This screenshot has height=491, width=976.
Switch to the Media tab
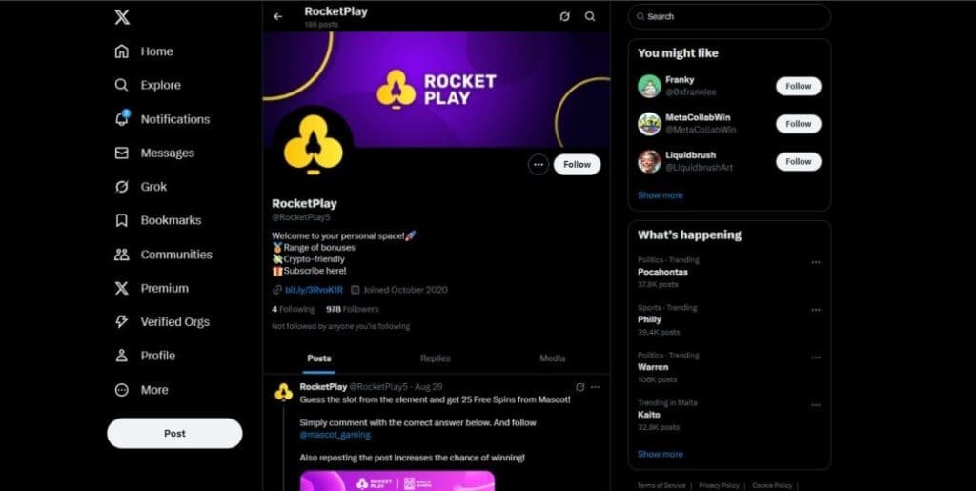pyautogui.click(x=552, y=358)
